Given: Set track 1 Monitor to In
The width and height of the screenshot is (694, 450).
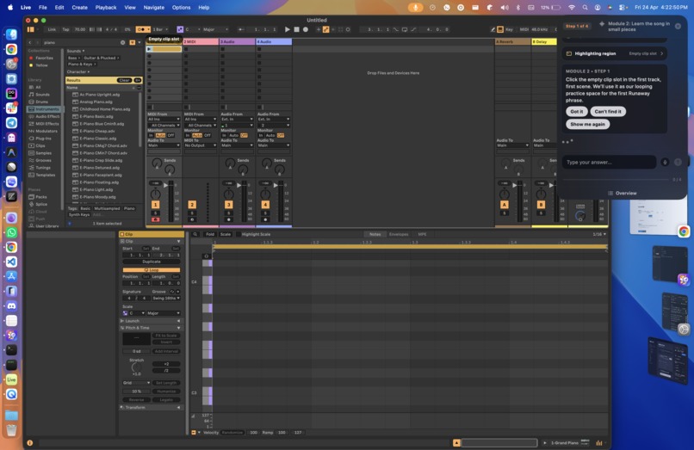Looking at the screenshot, I should 151,135.
